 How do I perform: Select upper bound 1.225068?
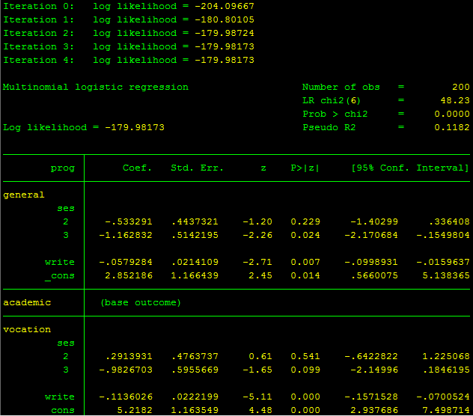[446, 357]
